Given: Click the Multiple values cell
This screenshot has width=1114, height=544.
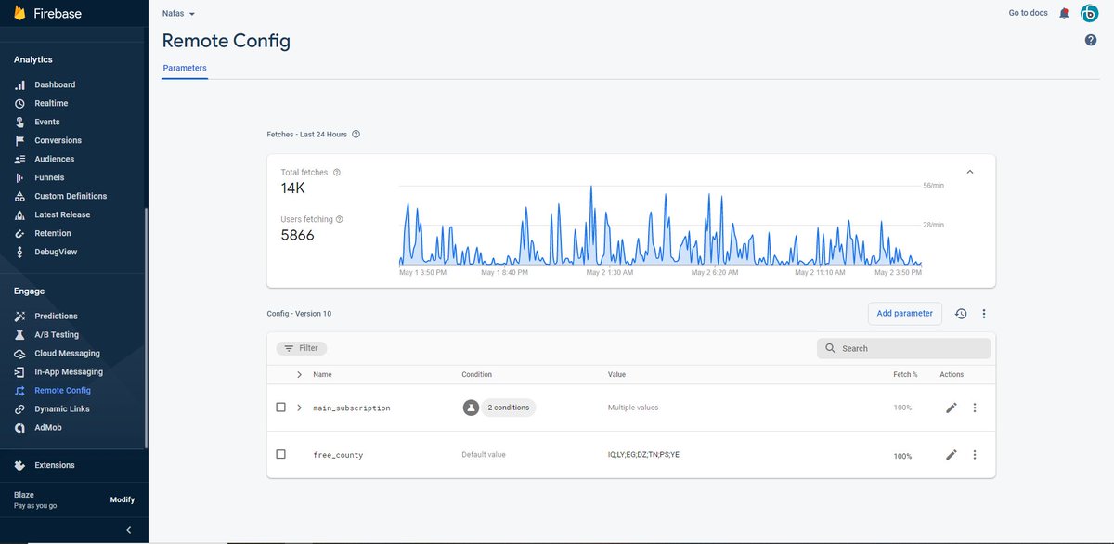Looking at the screenshot, I should [633, 408].
